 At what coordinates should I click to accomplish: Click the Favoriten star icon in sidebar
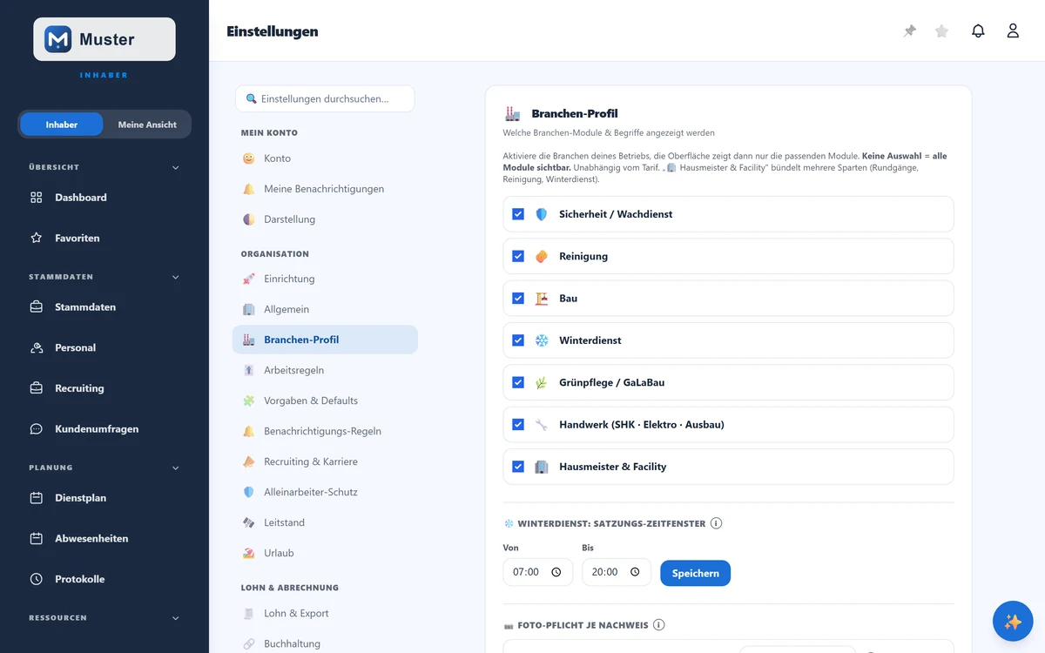[x=37, y=238]
